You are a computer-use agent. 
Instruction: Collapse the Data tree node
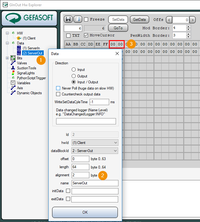7,43
